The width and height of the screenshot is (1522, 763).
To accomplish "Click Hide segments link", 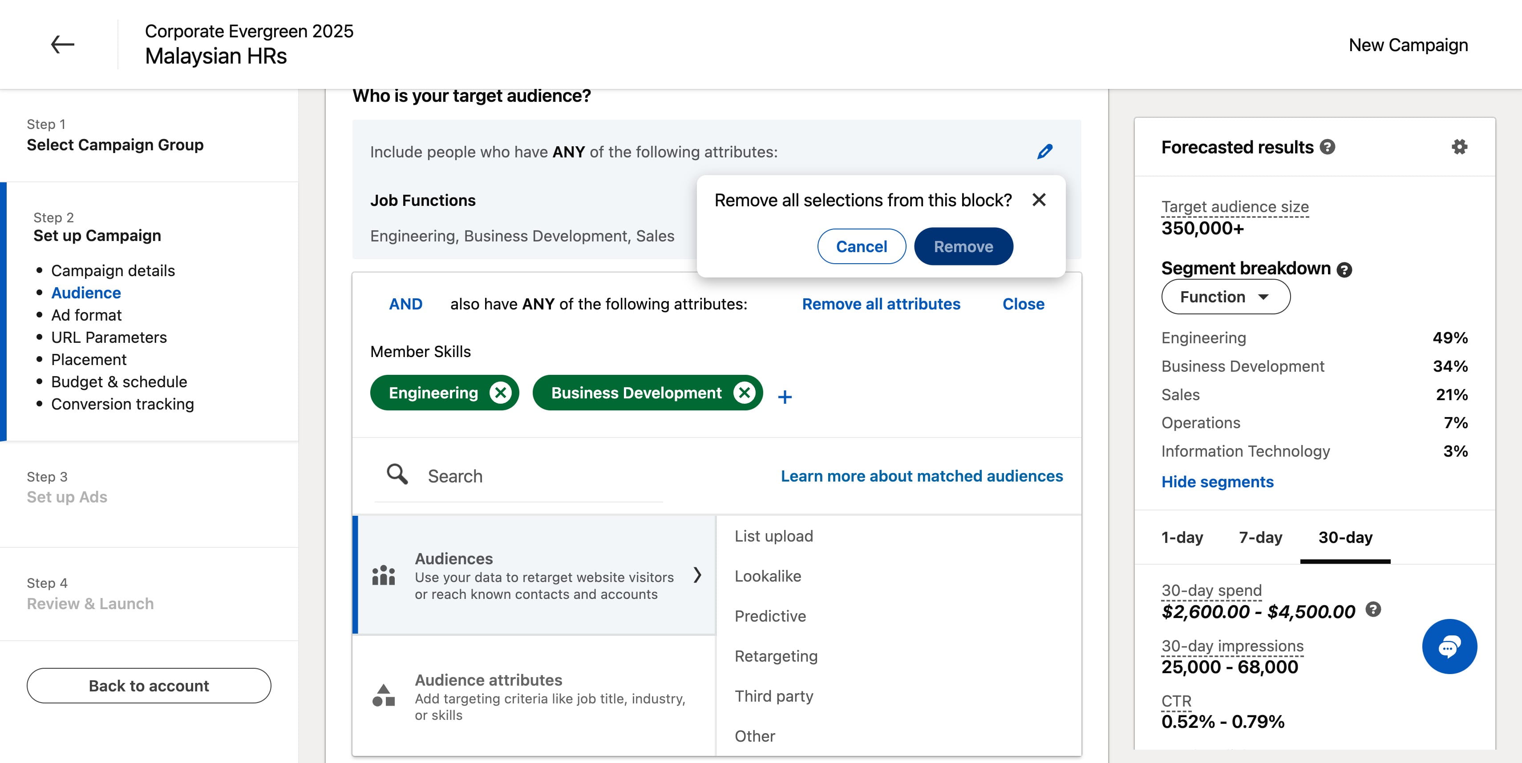I will coord(1217,482).
